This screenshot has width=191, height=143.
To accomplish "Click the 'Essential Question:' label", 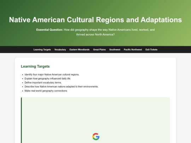I will (50, 30).
